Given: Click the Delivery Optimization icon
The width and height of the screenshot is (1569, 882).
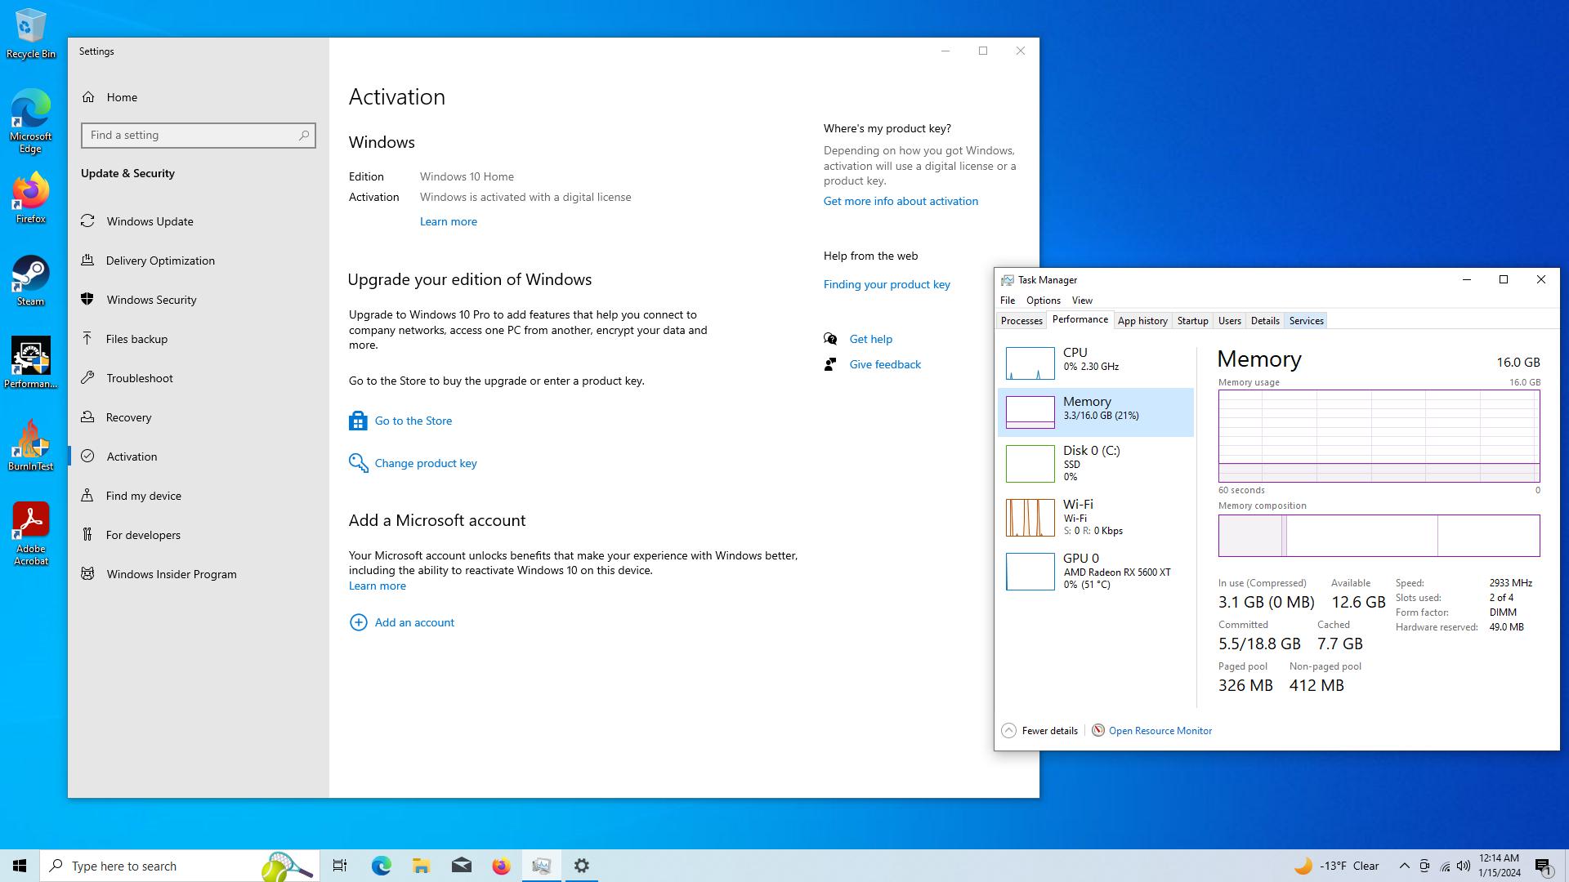Looking at the screenshot, I should [87, 261].
